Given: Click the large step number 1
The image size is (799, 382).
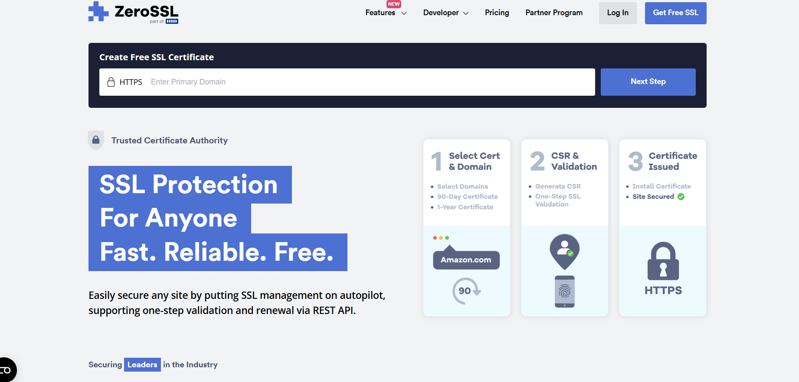Looking at the screenshot, I should [x=437, y=161].
